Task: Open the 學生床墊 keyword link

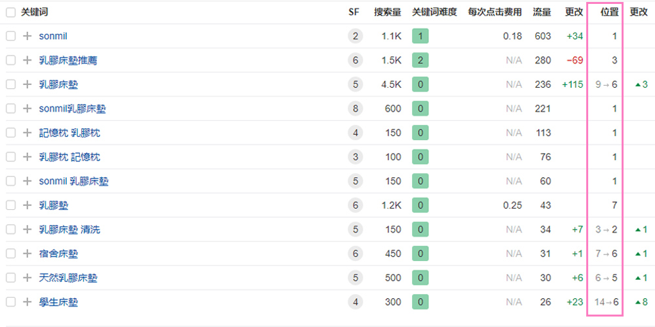Action: pyautogui.click(x=58, y=303)
